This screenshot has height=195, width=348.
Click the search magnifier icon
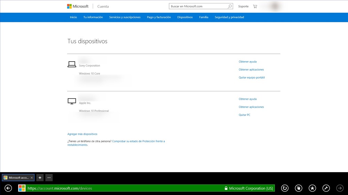point(230,6)
